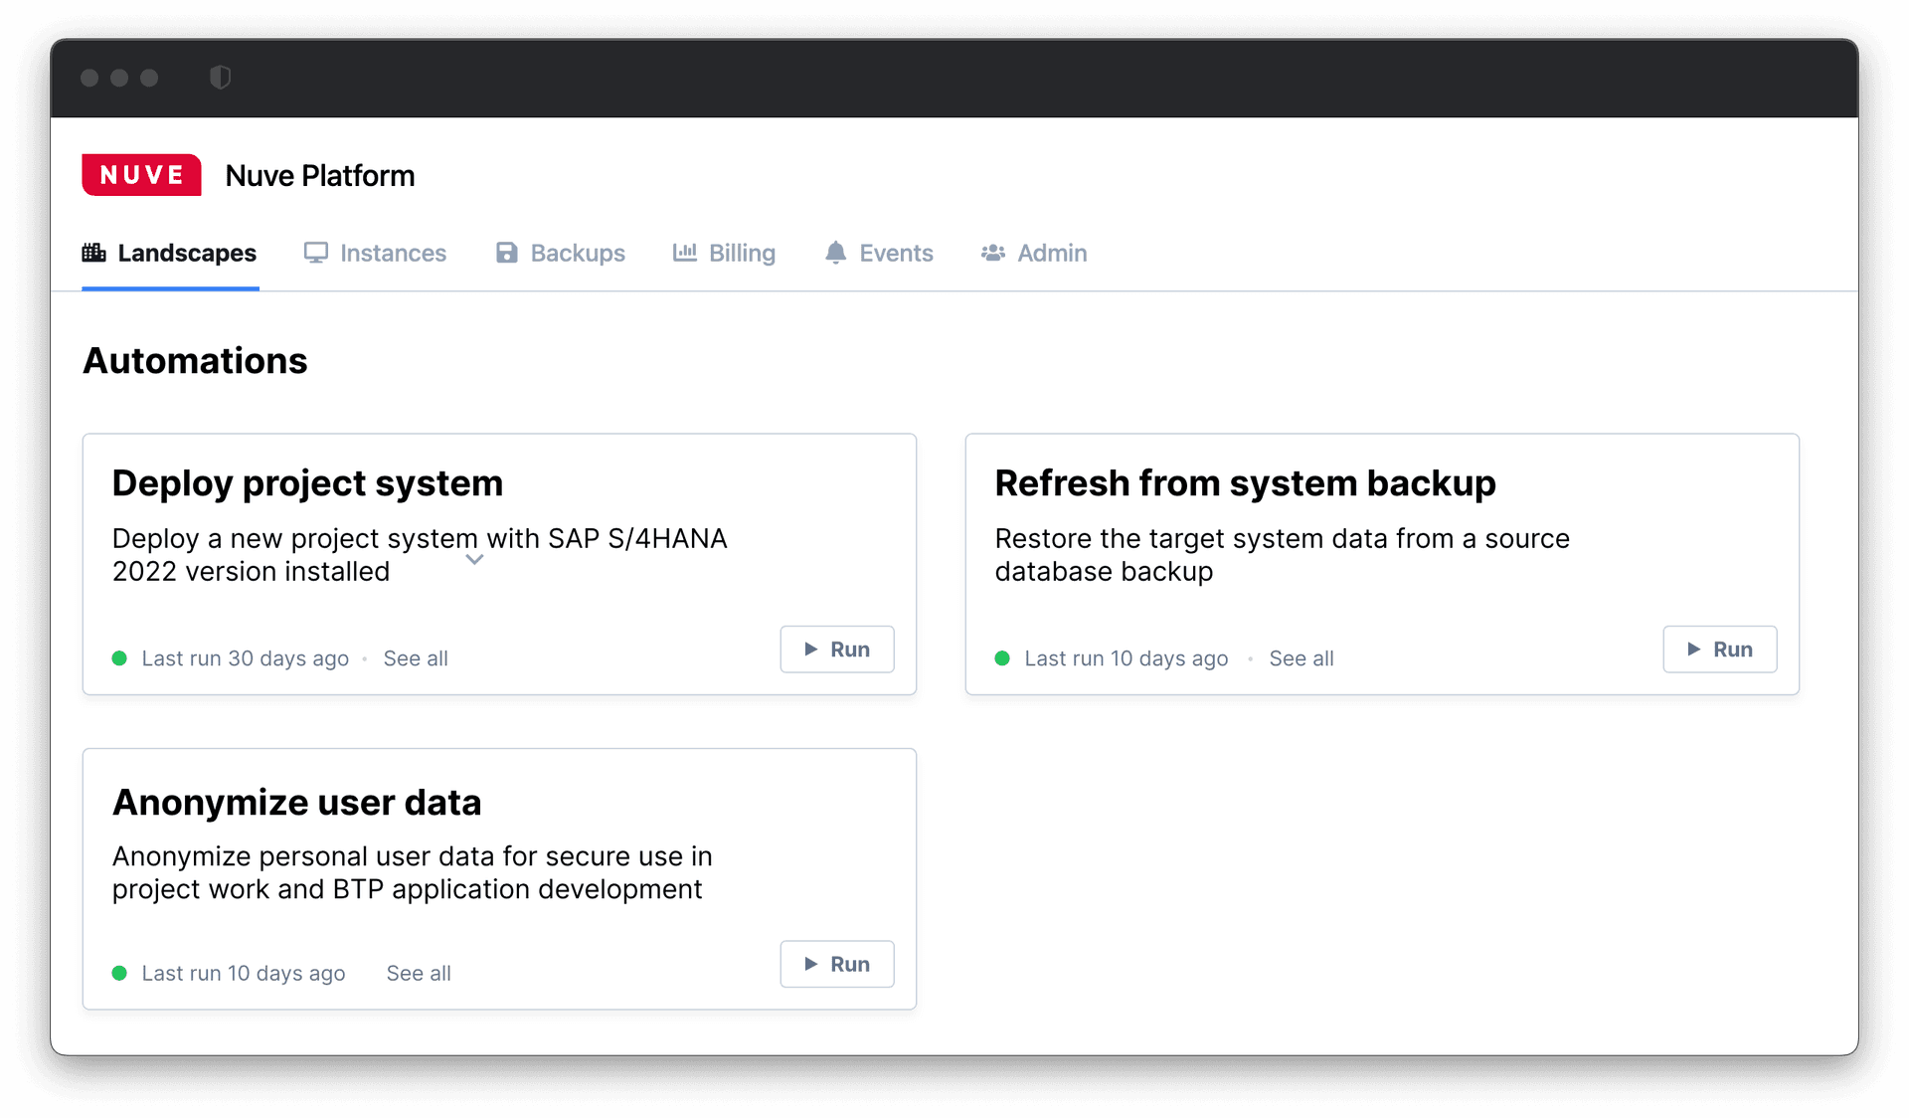Click the Admin users icon

pyautogui.click(x=993, y=253)
